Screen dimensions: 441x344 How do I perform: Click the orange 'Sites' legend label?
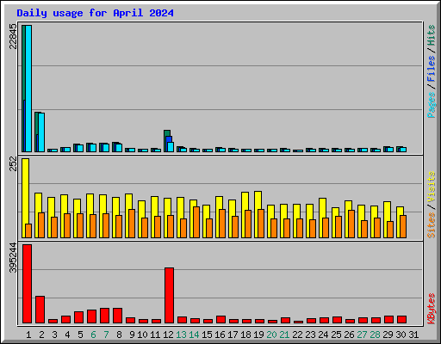click(x=431, y=225)
